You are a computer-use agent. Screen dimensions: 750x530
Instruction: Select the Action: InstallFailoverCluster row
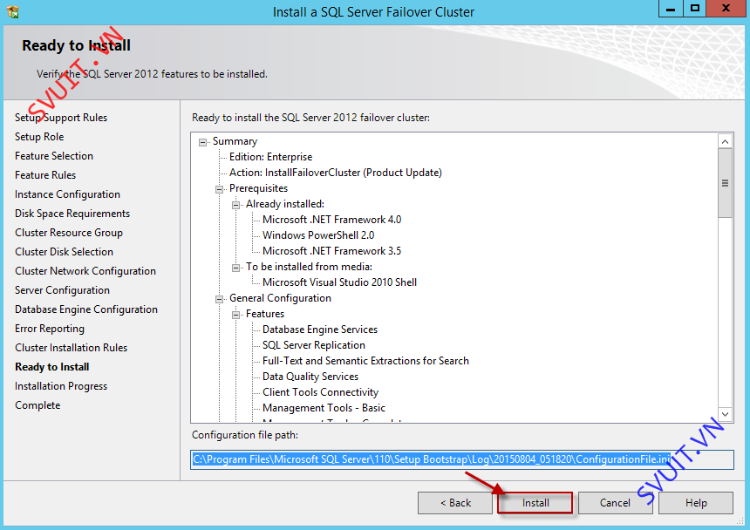coord(335,173)
